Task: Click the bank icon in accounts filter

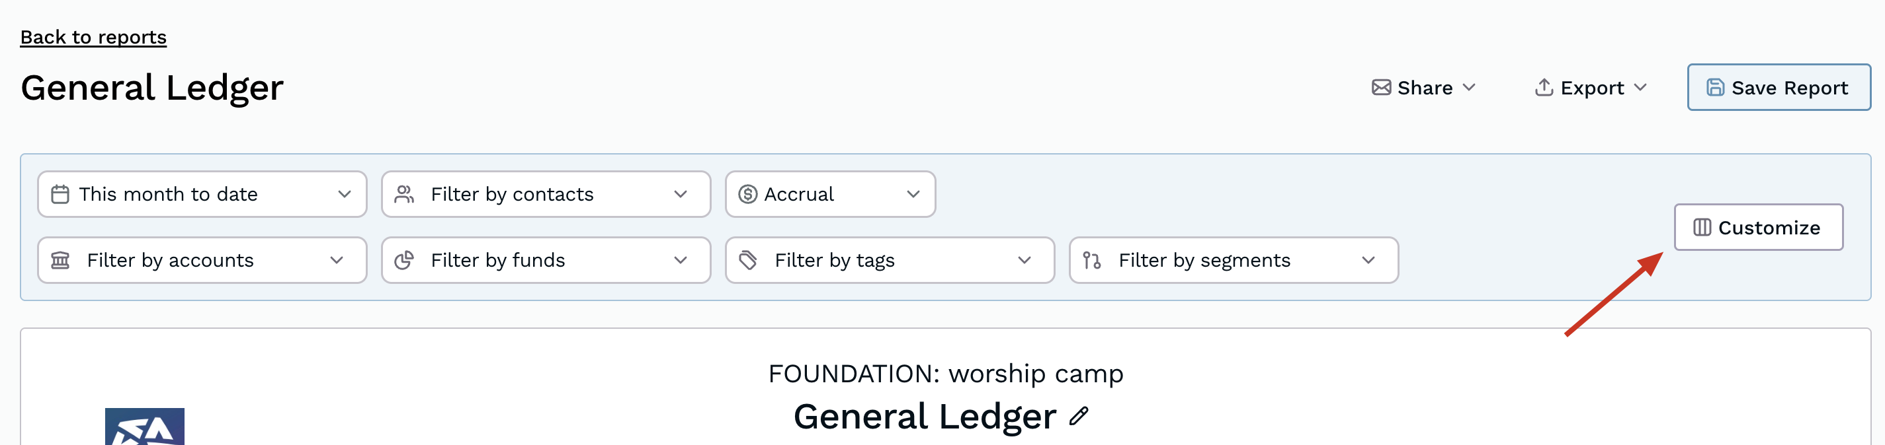Action: tap(60, 260)
